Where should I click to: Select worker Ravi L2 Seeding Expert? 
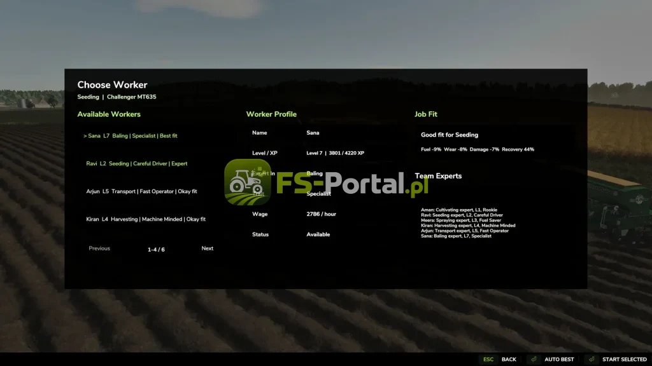coord(137,163)
